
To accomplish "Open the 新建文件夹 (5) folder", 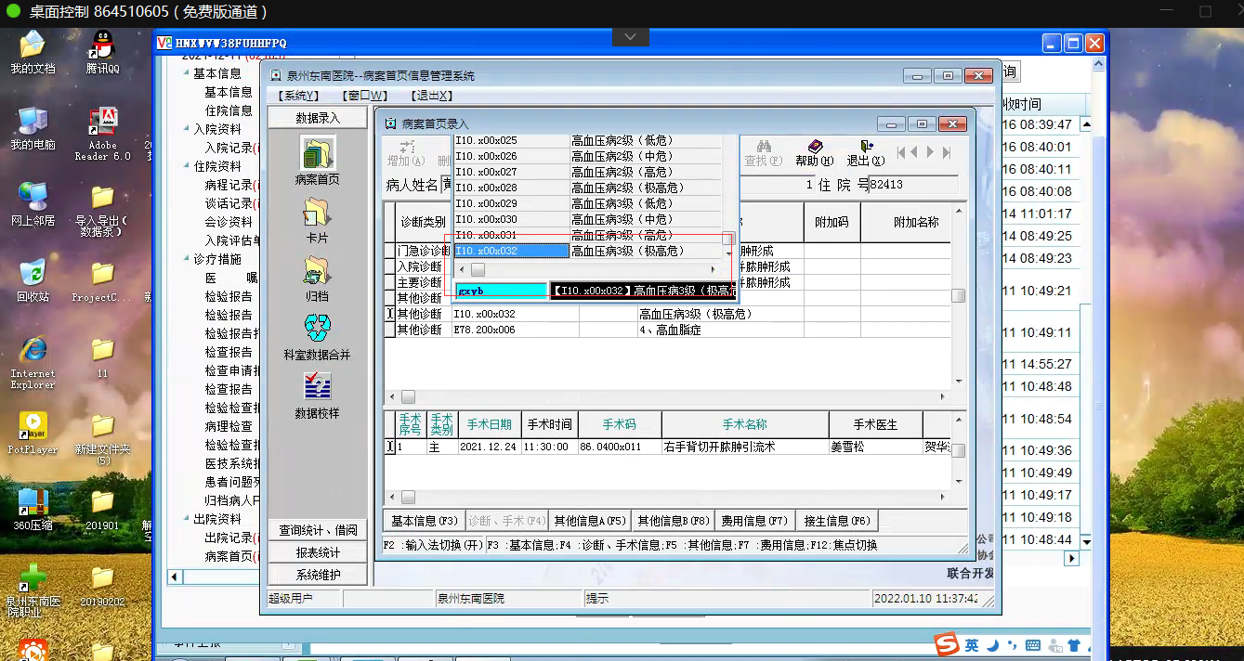I will pos(103,425).
